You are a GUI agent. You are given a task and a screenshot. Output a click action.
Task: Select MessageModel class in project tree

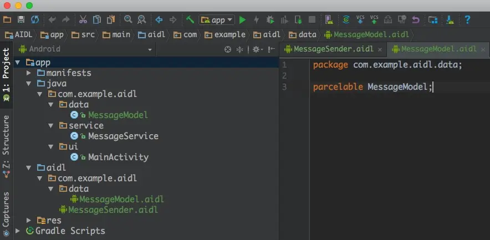(x=118, y=115)
